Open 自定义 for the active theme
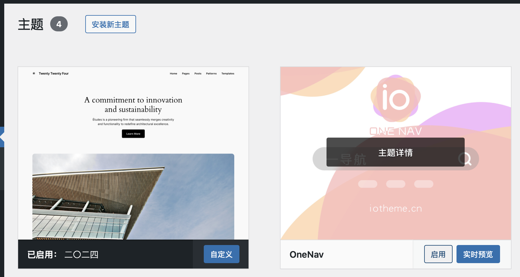Screen dimensions: 520x277 coord(222,254)
